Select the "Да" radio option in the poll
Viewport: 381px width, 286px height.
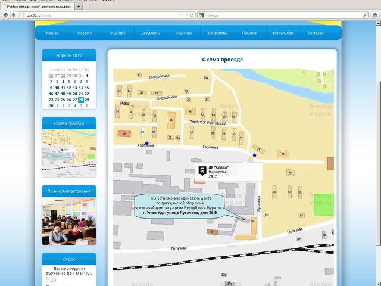[x=47, y=279]
